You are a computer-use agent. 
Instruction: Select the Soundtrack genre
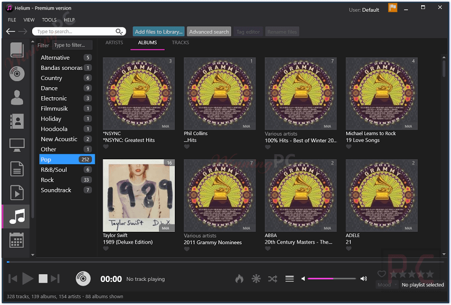[x=67, y=190]
